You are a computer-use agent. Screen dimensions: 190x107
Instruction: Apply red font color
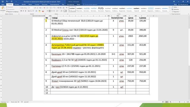click(x=43, y=11)
